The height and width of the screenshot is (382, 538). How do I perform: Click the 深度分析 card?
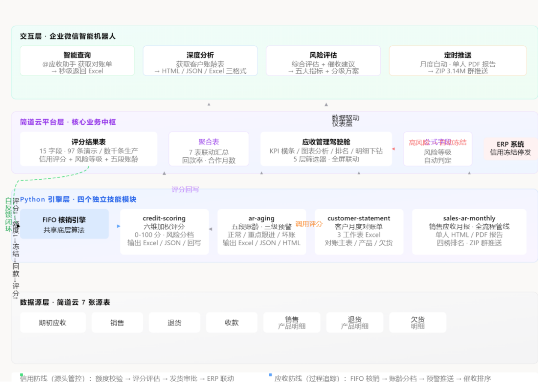point(200,61)
